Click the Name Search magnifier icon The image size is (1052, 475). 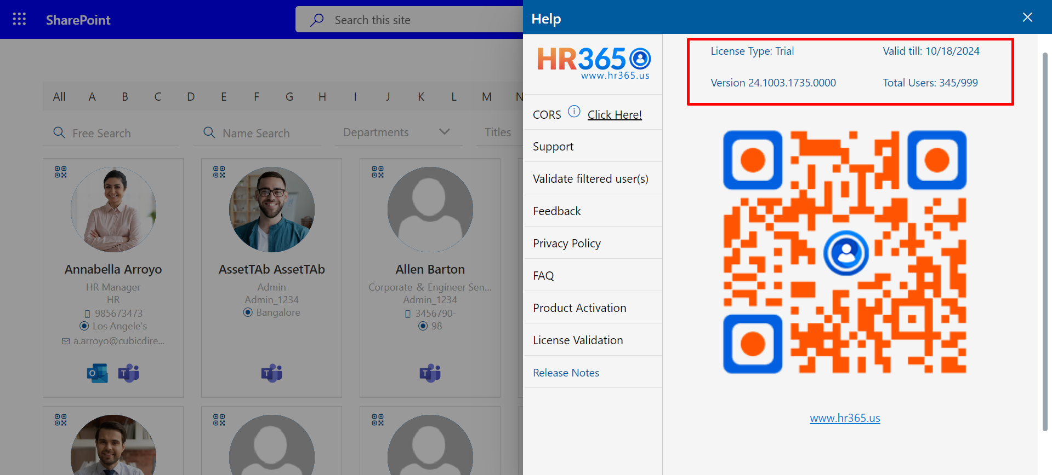(209, 132)
